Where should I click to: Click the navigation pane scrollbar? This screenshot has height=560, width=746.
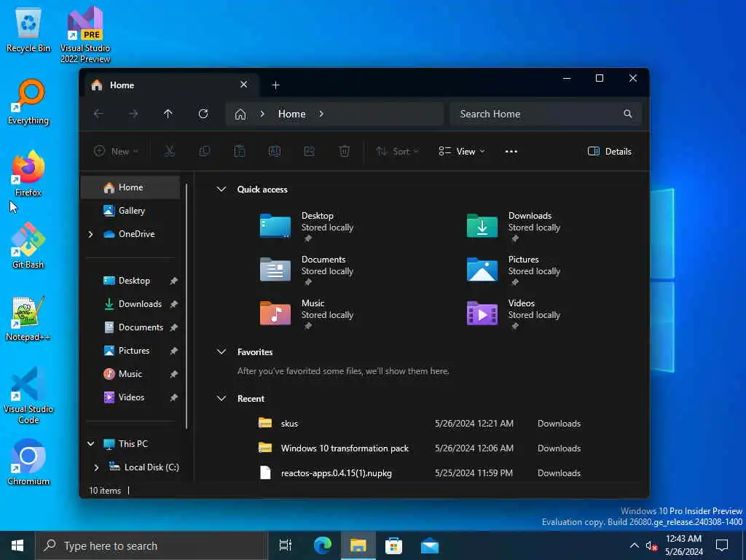186,306
